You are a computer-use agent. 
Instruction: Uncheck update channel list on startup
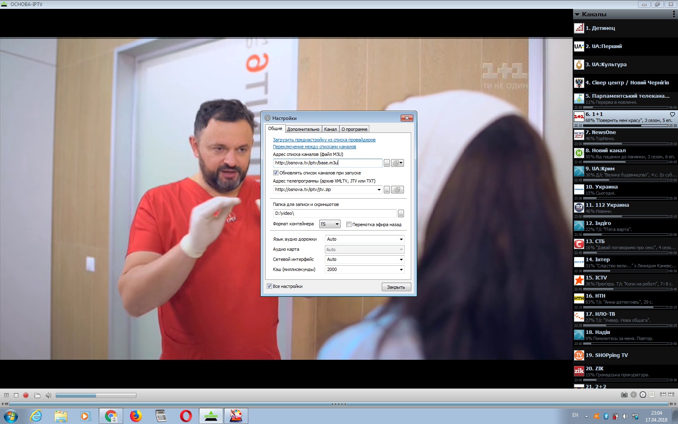276,173
